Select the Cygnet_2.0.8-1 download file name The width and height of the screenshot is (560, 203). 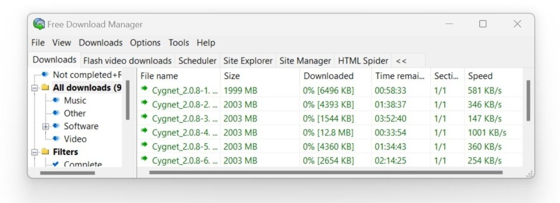pos(185,91)
